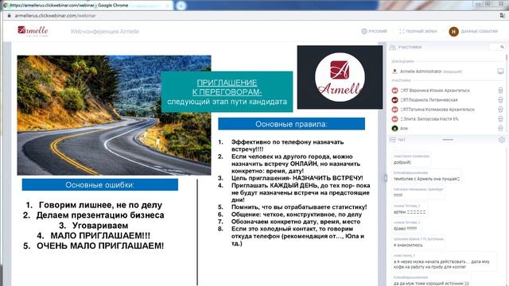Viewport: 509px width, 286px height.
Task: Click the device icon in Белоусова Настя row
Action: pyautogui.click(x=500, y=119)
